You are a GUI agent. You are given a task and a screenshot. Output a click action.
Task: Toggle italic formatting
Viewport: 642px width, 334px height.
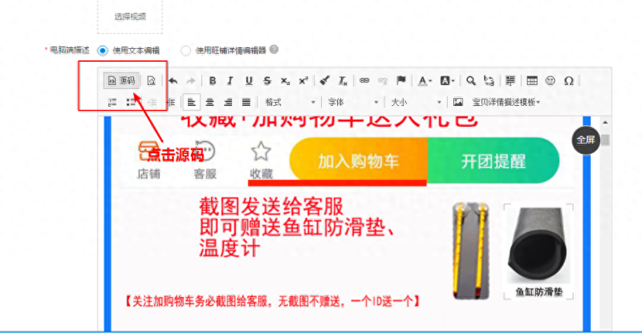pos(230,81)
